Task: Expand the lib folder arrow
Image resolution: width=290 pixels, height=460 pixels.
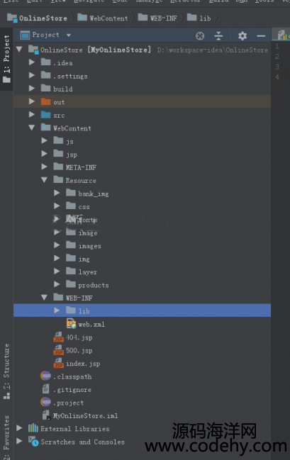Action: coord(57,310)
